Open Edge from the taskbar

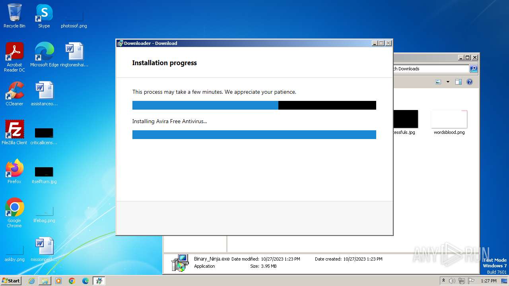pyautogui.click(x=85, y=281)
